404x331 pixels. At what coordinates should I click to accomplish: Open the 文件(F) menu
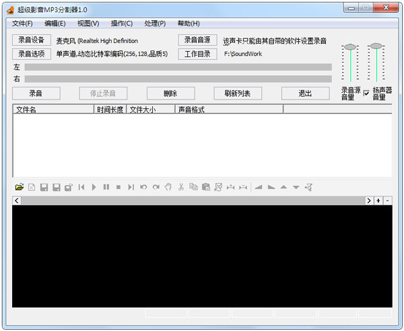click(22, 24)
